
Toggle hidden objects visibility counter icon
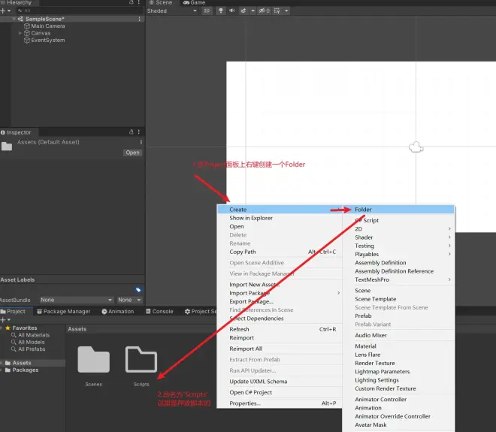(x=265, y=11)
